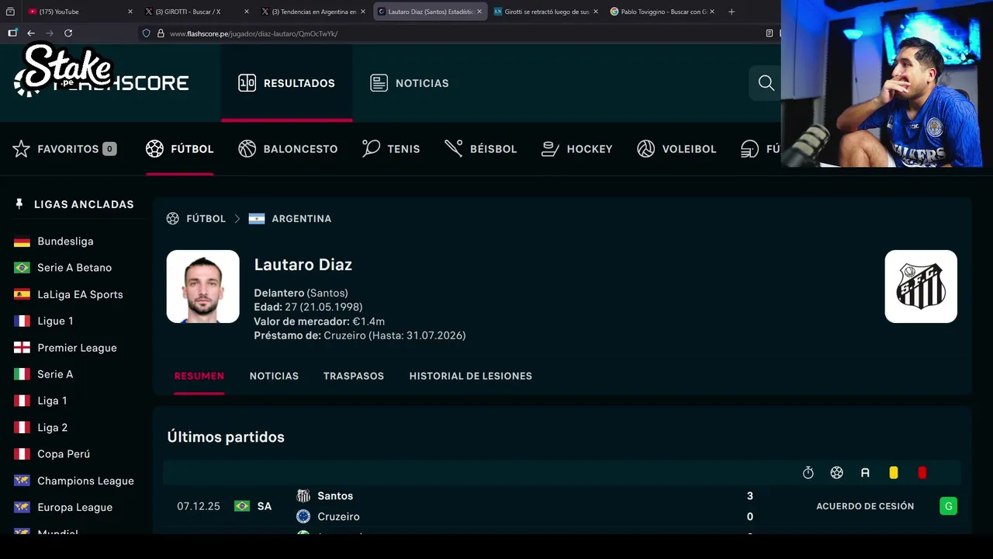Switch to the Traspasos tab
The width and height of the screenshot is (993, 559).
click(354, 376)
